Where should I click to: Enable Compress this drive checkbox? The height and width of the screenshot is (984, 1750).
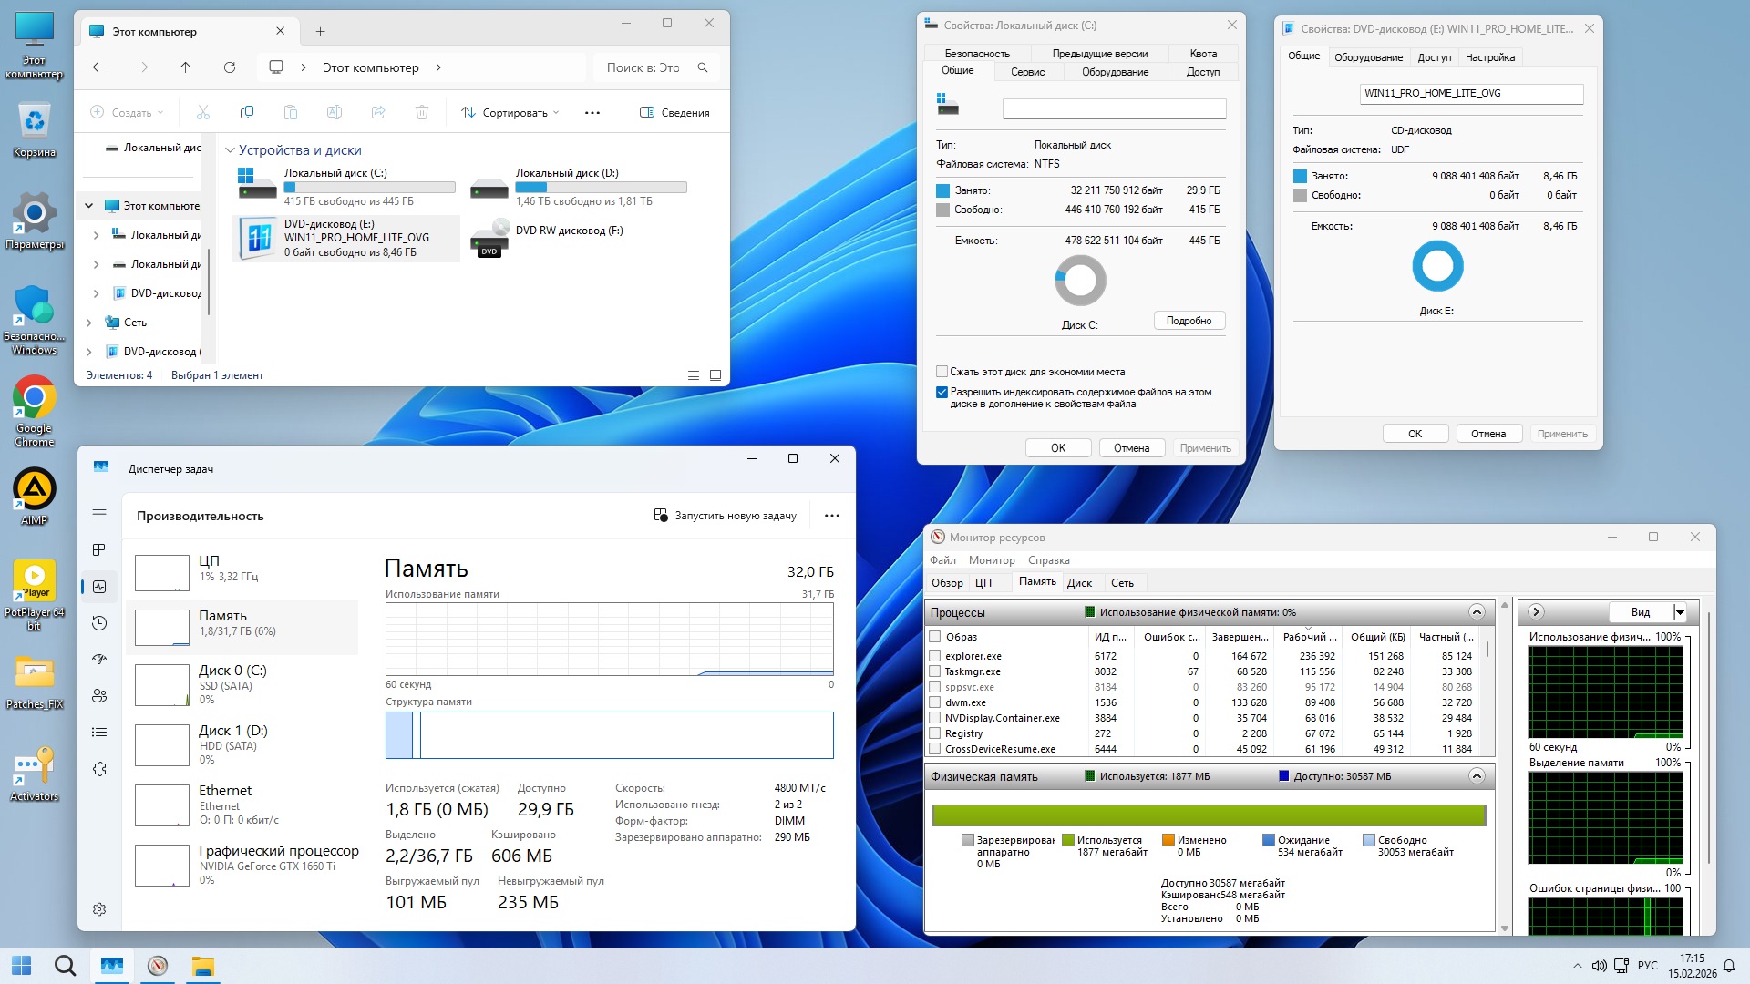tap(942, 372)
